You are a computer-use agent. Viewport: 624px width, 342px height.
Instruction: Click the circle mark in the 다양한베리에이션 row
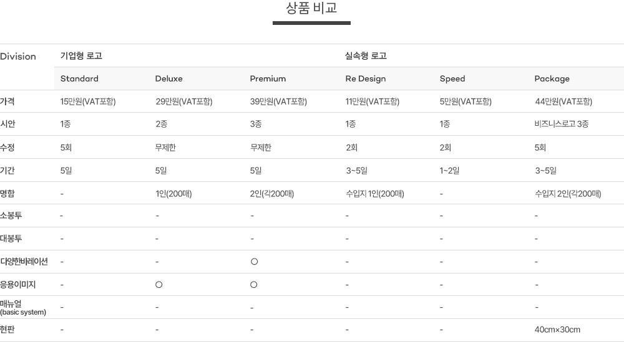click(254, 262)
